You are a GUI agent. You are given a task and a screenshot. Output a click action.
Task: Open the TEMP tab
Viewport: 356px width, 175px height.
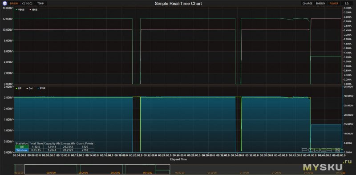pos(40,4)
